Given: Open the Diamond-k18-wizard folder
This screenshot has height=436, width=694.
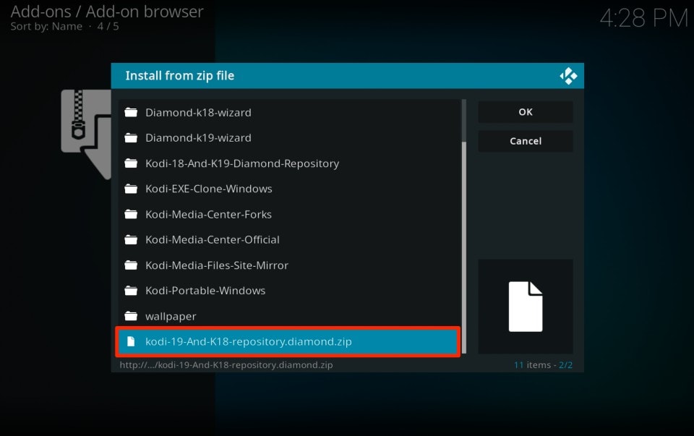Looking at the screenshot, I should point(289,112).
